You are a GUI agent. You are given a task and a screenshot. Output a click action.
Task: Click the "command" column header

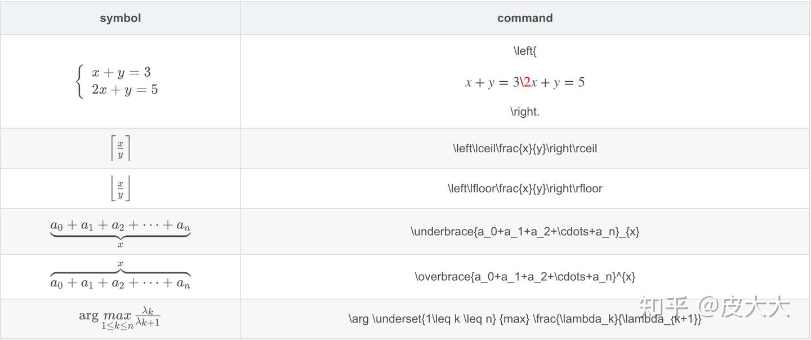pos(525,18)
